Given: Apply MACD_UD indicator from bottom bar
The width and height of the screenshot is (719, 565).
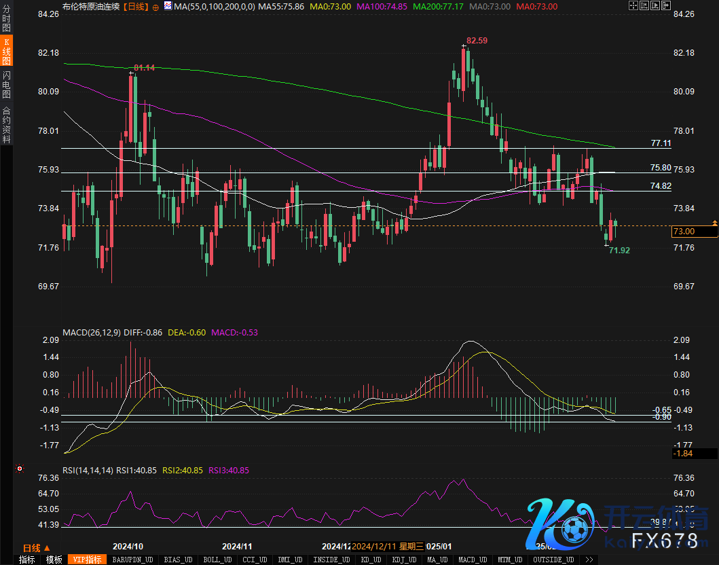Looking at the screenshot, I should (x=471, y=560).
